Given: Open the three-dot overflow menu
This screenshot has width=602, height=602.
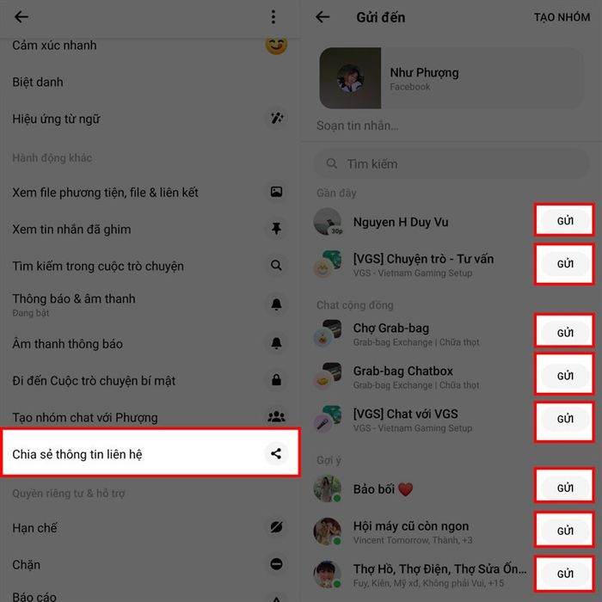Looking at the screenshot, I should (273, 17).
